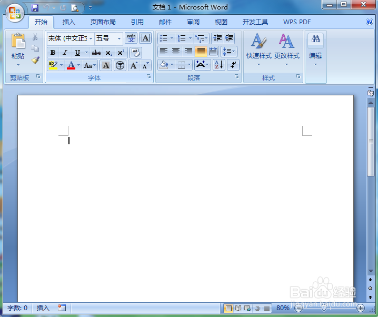Open the Paragraph dialog launcher
Image resolution: width=378 pixels, height=317 pixels.
[237, 76]
